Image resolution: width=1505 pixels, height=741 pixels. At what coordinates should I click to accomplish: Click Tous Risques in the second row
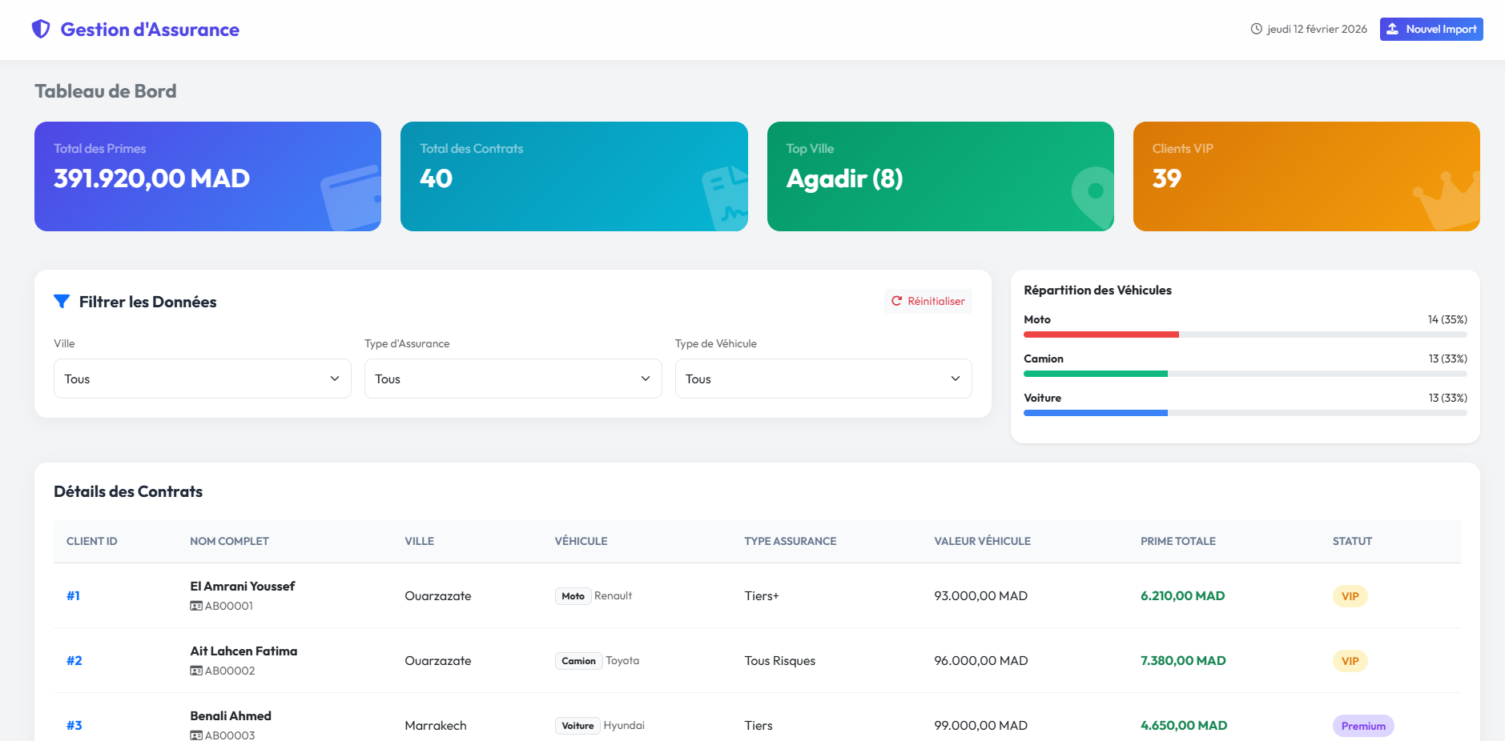click(x=779, y=661)
